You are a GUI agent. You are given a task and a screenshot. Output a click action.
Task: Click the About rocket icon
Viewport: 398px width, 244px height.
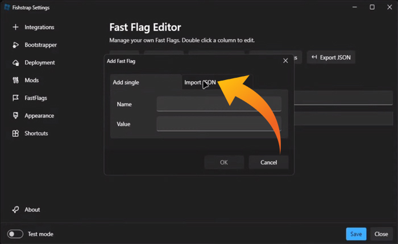15,209
